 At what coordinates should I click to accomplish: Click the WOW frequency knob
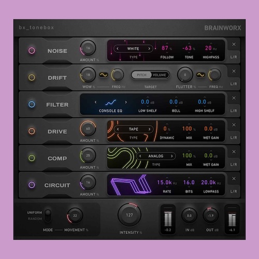(118, 75)
